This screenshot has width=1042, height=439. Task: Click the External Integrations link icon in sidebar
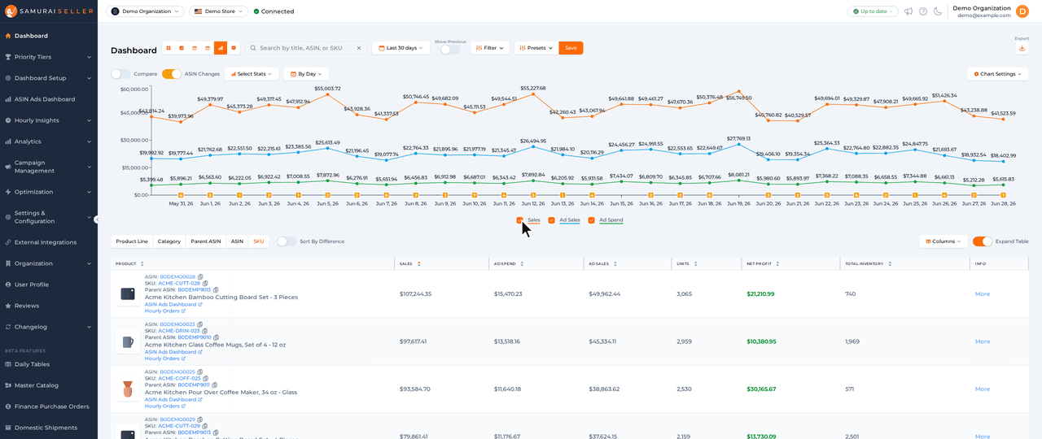click(x=7, y=242)
